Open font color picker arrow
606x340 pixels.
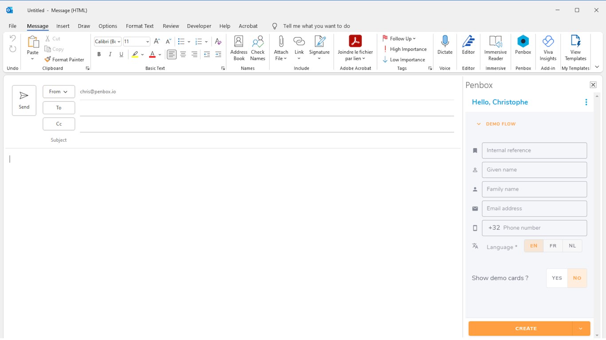(x=160, y=54)
